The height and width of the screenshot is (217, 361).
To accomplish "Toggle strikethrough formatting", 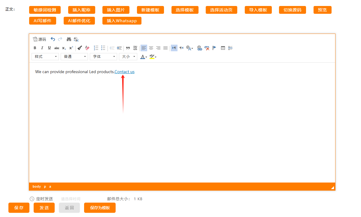I will click(57, 48).
